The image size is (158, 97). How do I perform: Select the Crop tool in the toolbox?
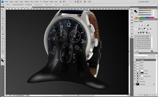[3, 19]
